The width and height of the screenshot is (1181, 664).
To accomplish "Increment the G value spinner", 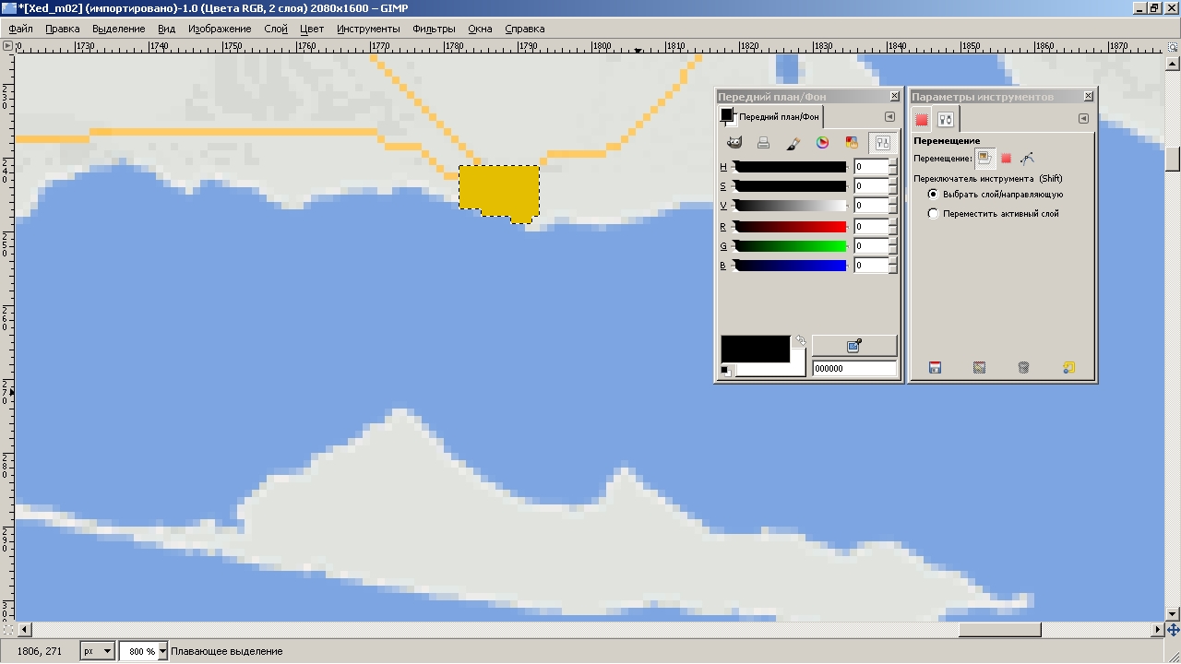I will 893,243.
